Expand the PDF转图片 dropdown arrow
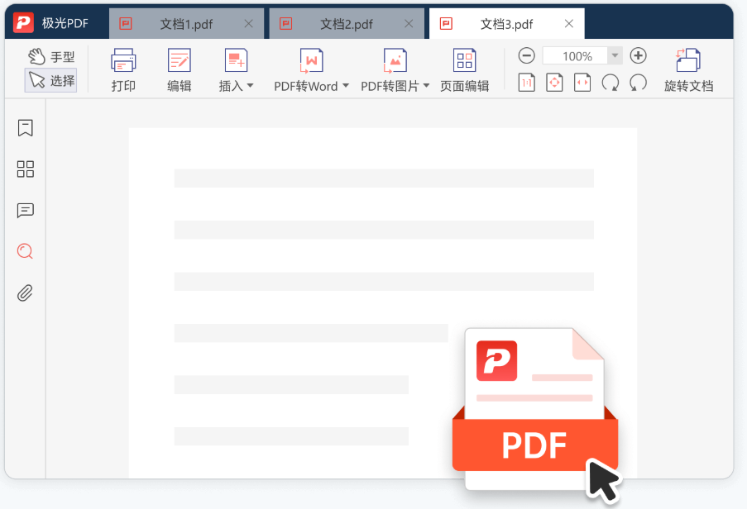The height and width of the screenshot is (509, 747). (426, 86)
